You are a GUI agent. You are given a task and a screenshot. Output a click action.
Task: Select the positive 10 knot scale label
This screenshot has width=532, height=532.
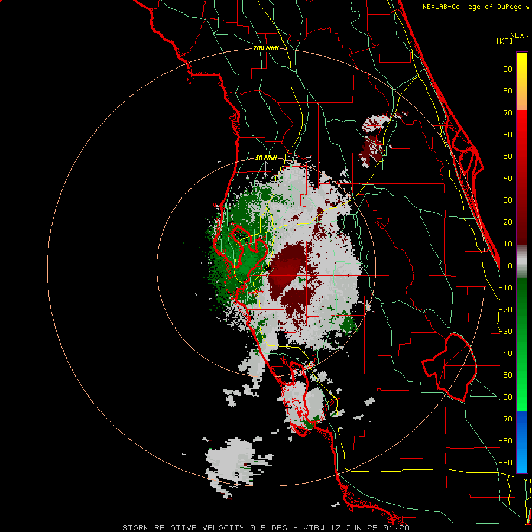click(508, 244)
